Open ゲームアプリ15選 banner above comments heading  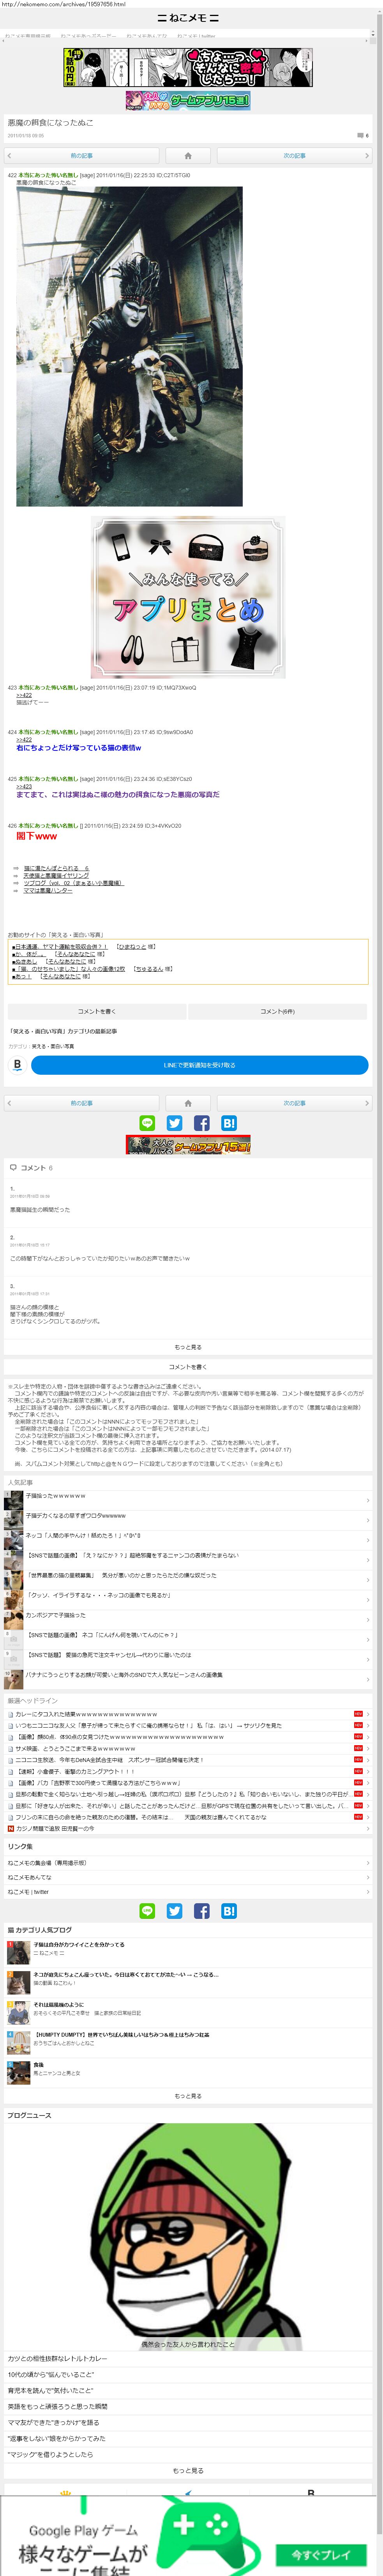pyautogui.click(x=187, y=1145)
